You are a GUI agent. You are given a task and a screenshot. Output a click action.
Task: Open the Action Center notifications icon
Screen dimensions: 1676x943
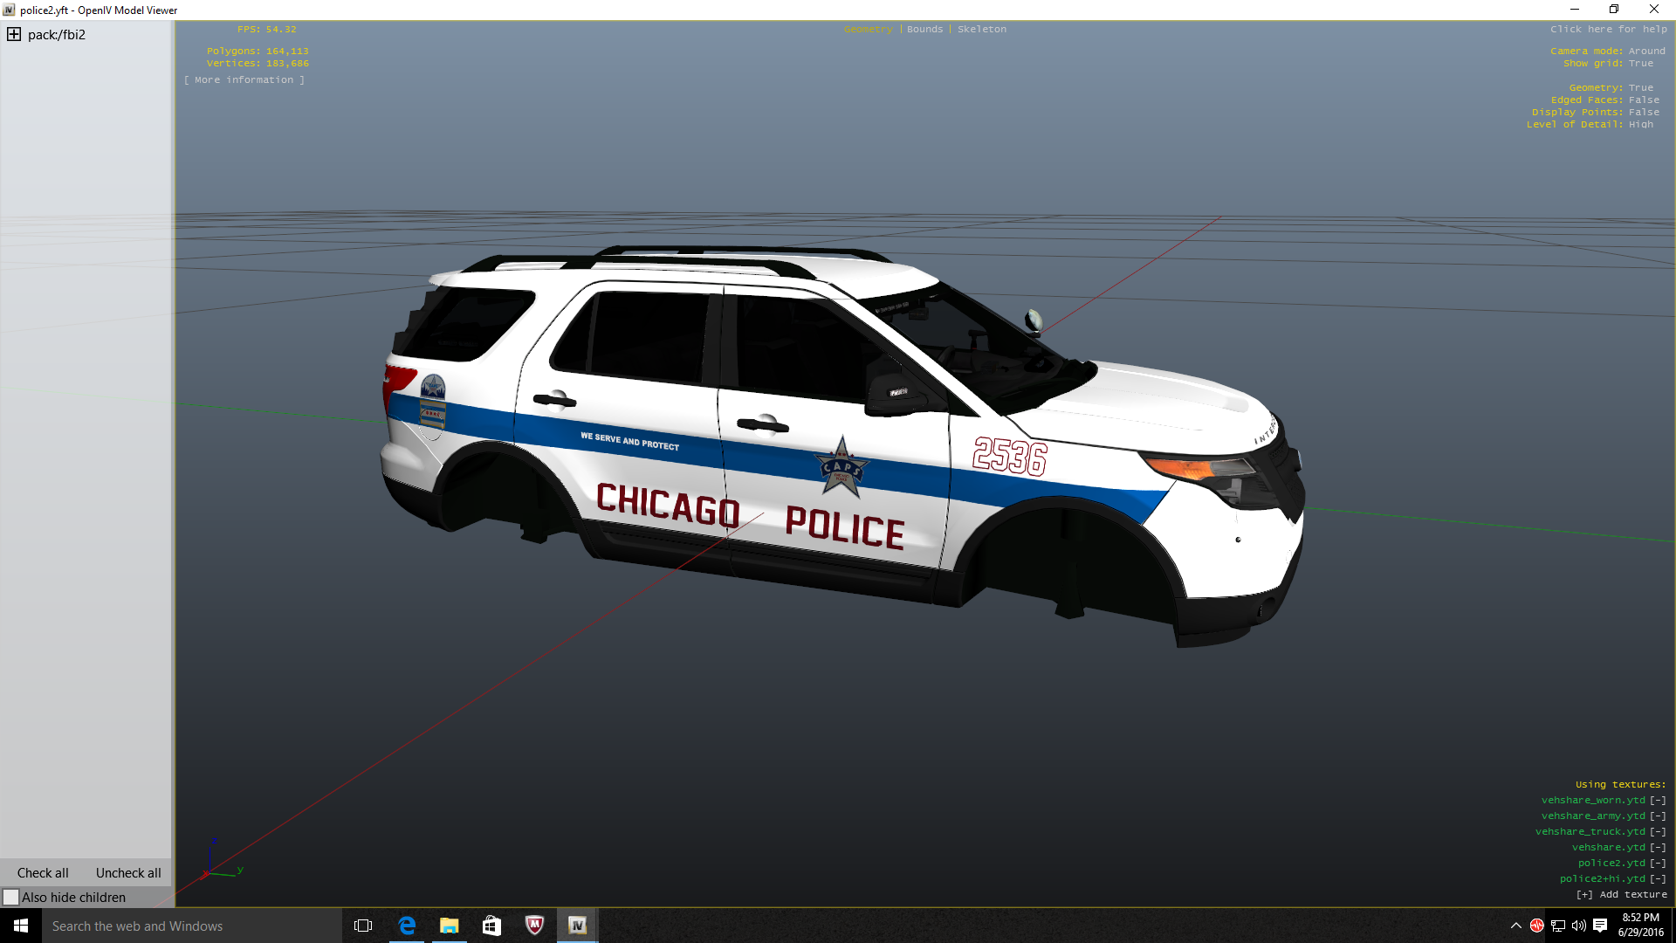pyautogui.click(x=1600, y=926)
